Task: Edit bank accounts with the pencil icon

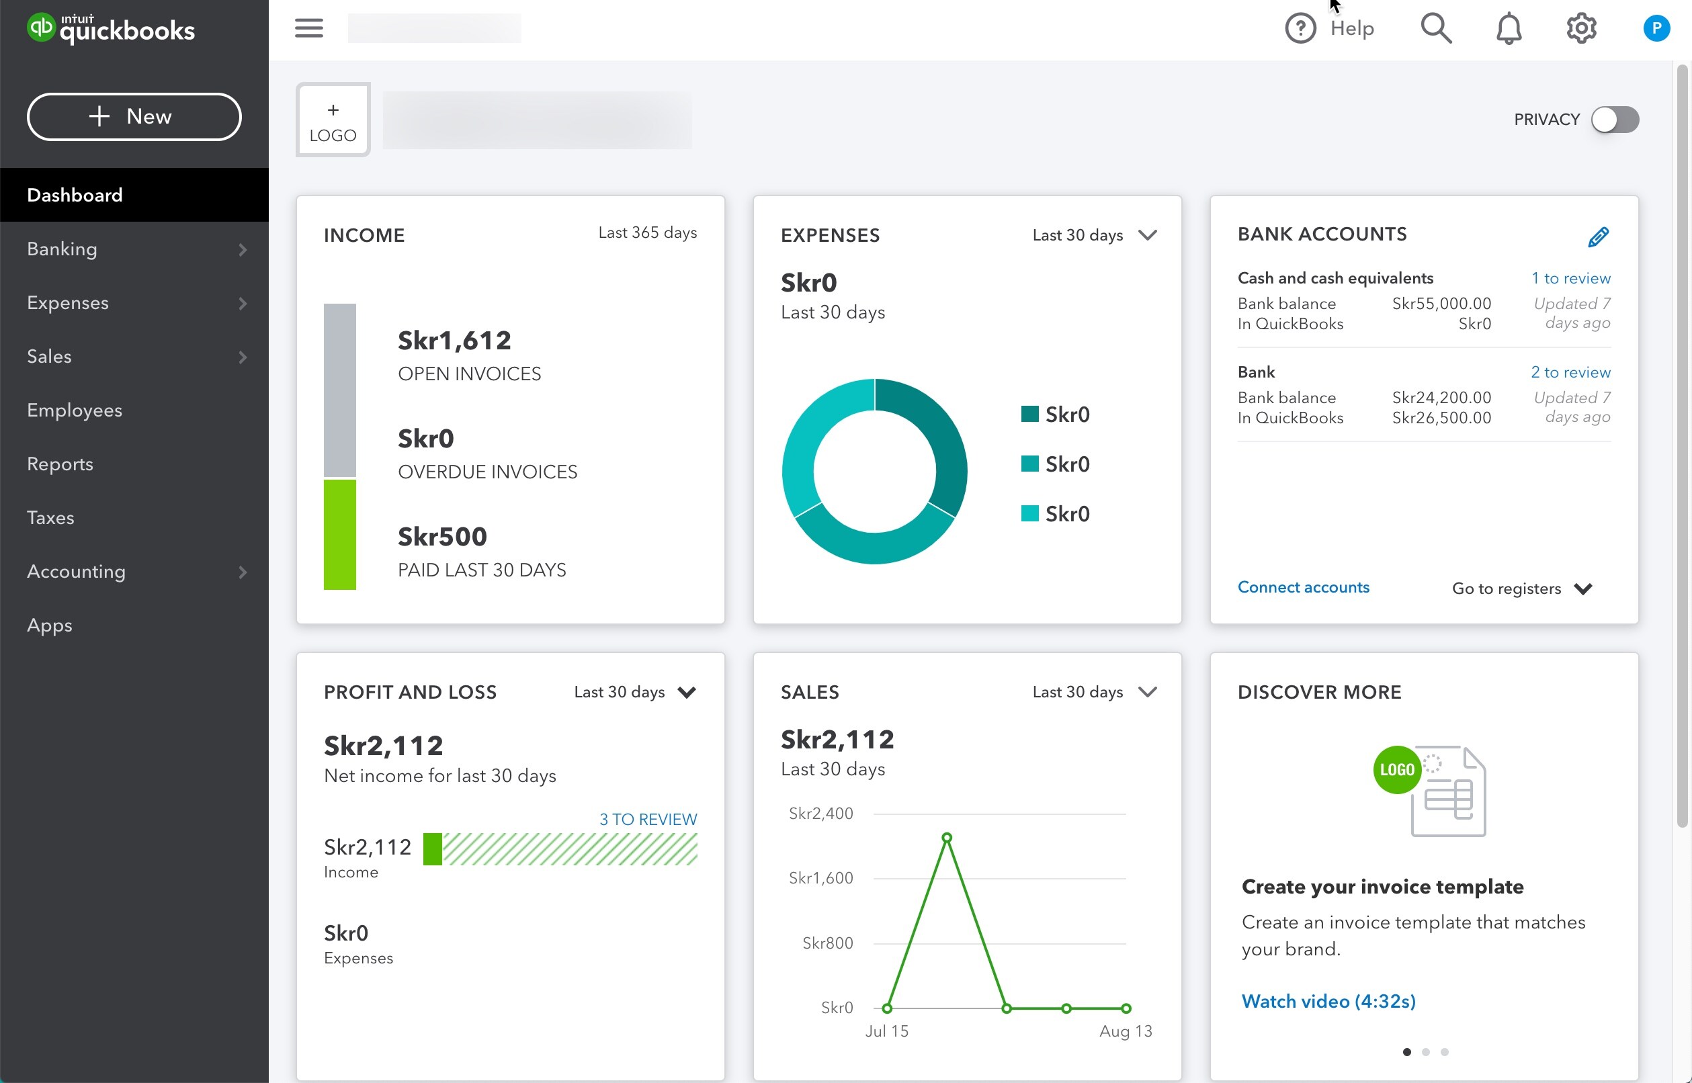Action: pos(1598,237)
